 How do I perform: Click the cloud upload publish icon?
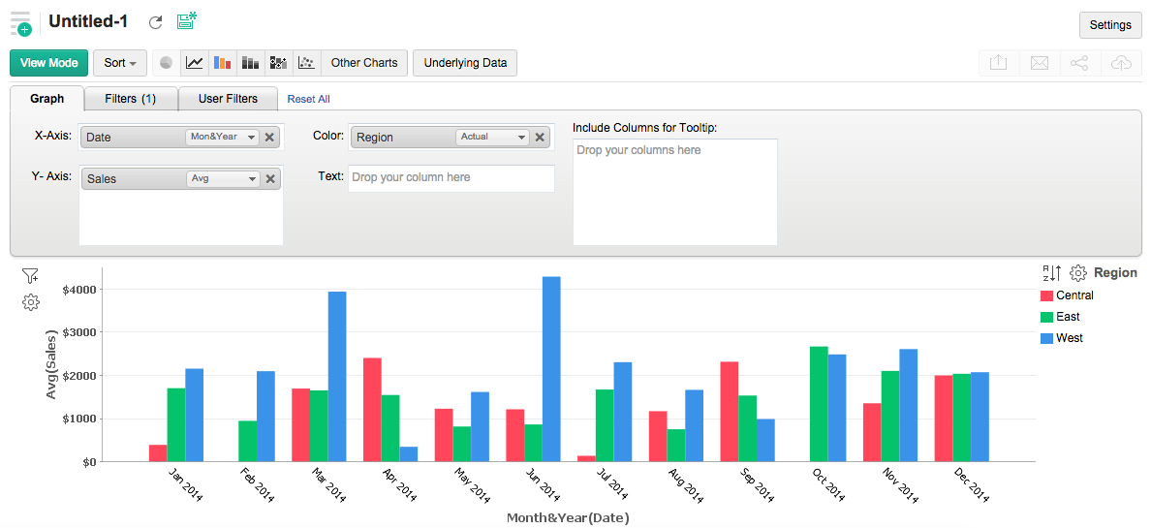pos(1121,63)
